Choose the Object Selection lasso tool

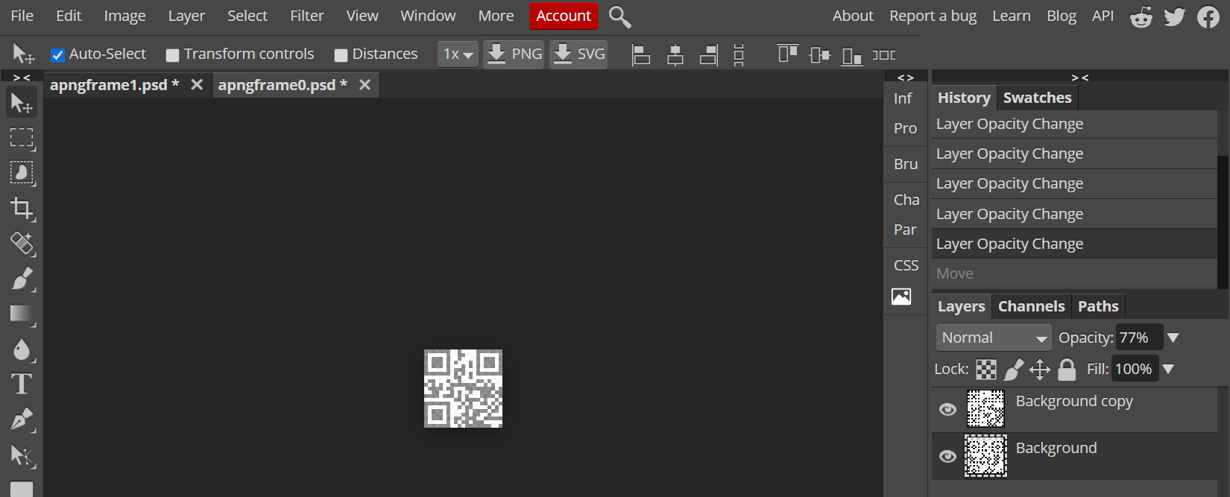click(22, 173)
